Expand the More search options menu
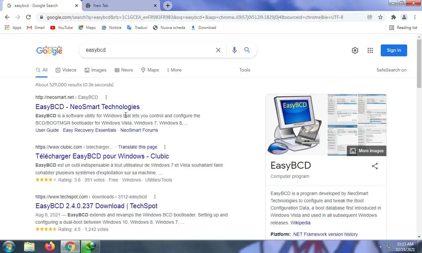 [174, 70]
